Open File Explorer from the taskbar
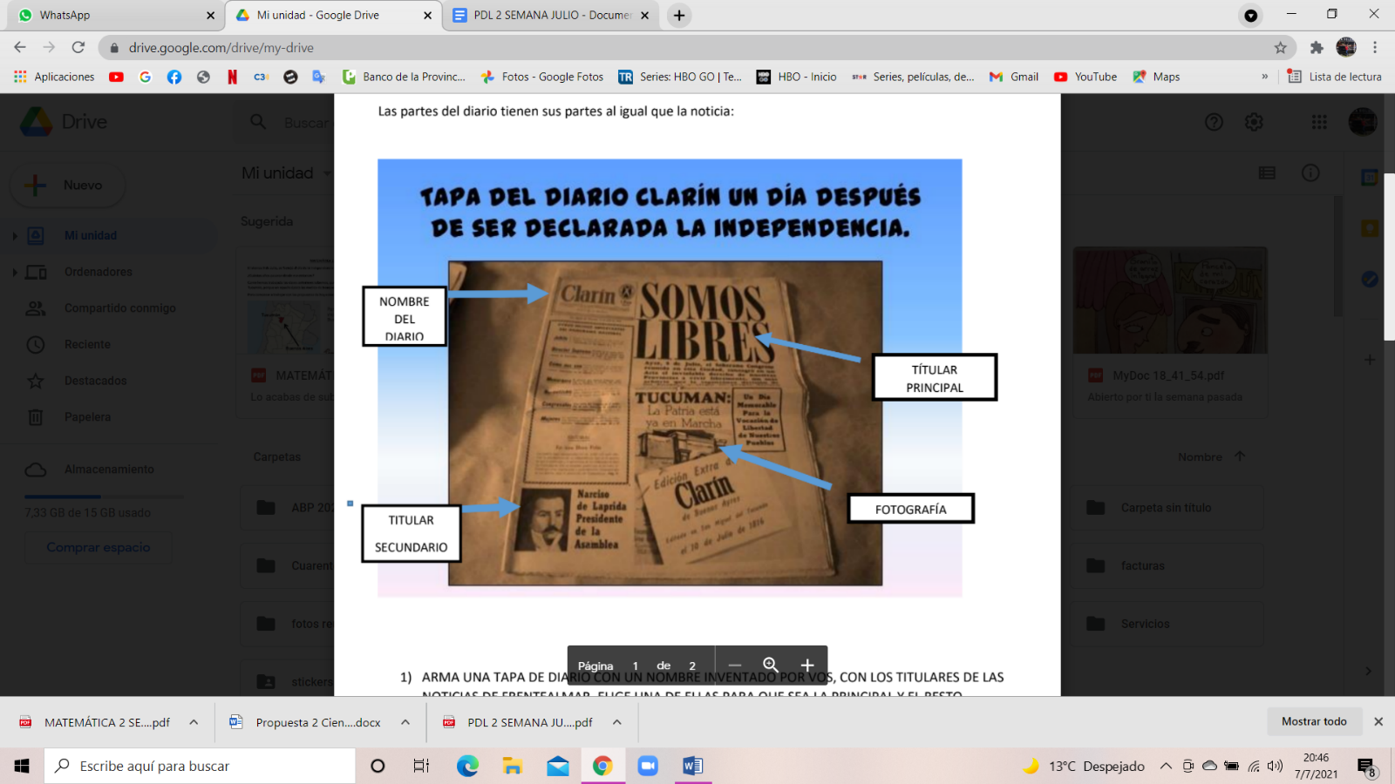The width and height of the screenshot is (1395, 784). (513, 766)
